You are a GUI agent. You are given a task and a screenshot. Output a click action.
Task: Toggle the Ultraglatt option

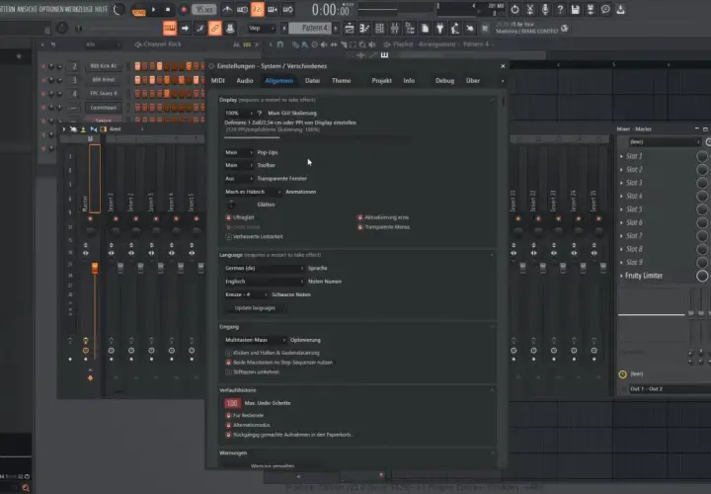tap(240, 217)
